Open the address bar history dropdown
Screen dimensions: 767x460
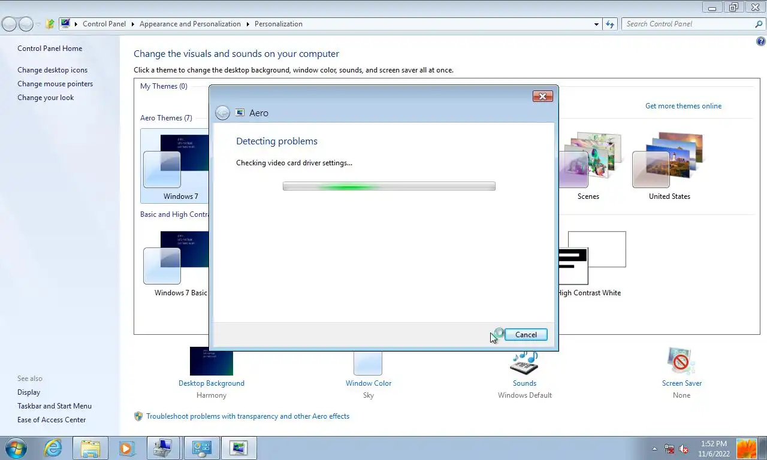[596, 25]
